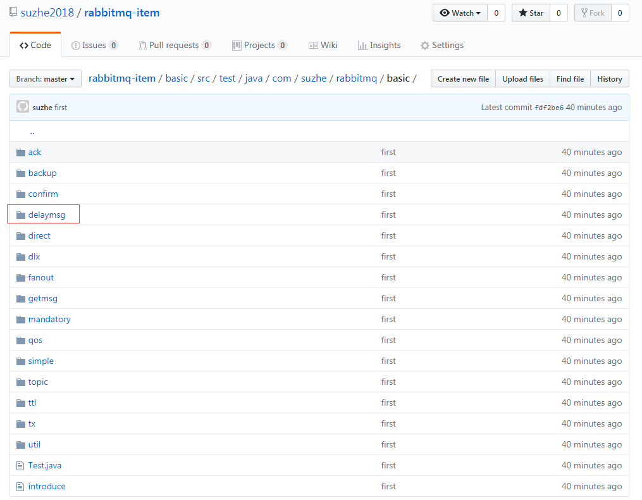Open the Branch: master selector

pyautogui.click(x=45, y=78)
